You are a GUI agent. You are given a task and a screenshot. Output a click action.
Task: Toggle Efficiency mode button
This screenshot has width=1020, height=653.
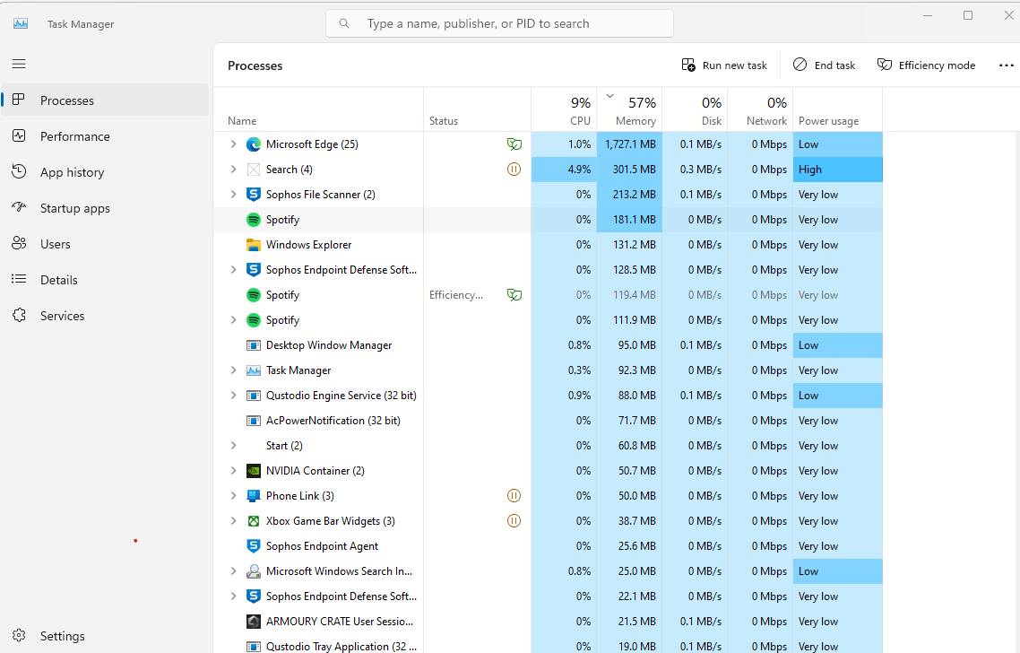926,65
